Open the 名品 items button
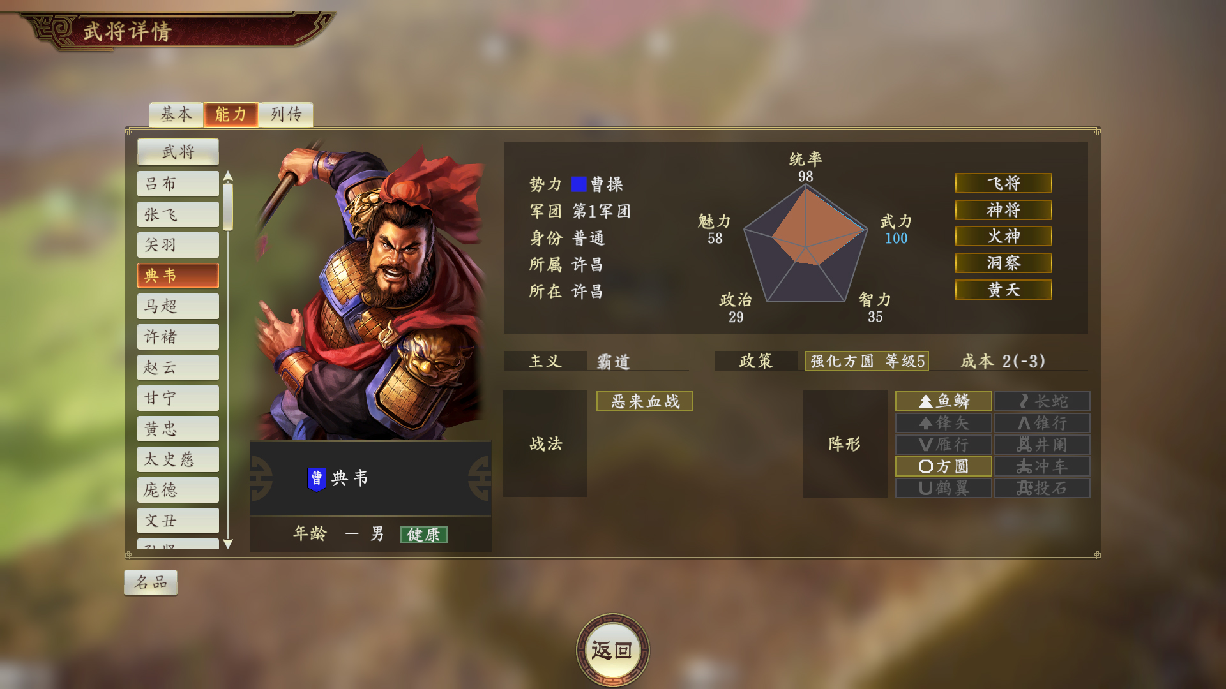Image resolution: width=1226 pixels, height=689 pixels. pyautogui.click(x=151, y=582)
